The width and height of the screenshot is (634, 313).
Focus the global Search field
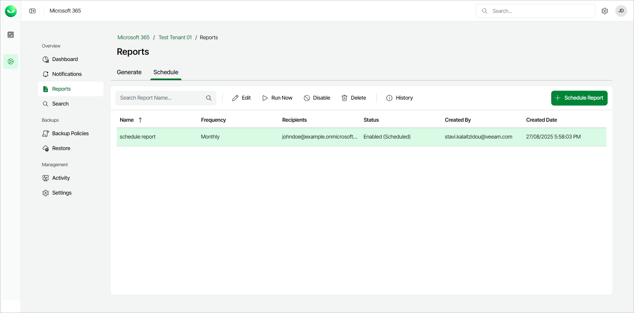536,11
